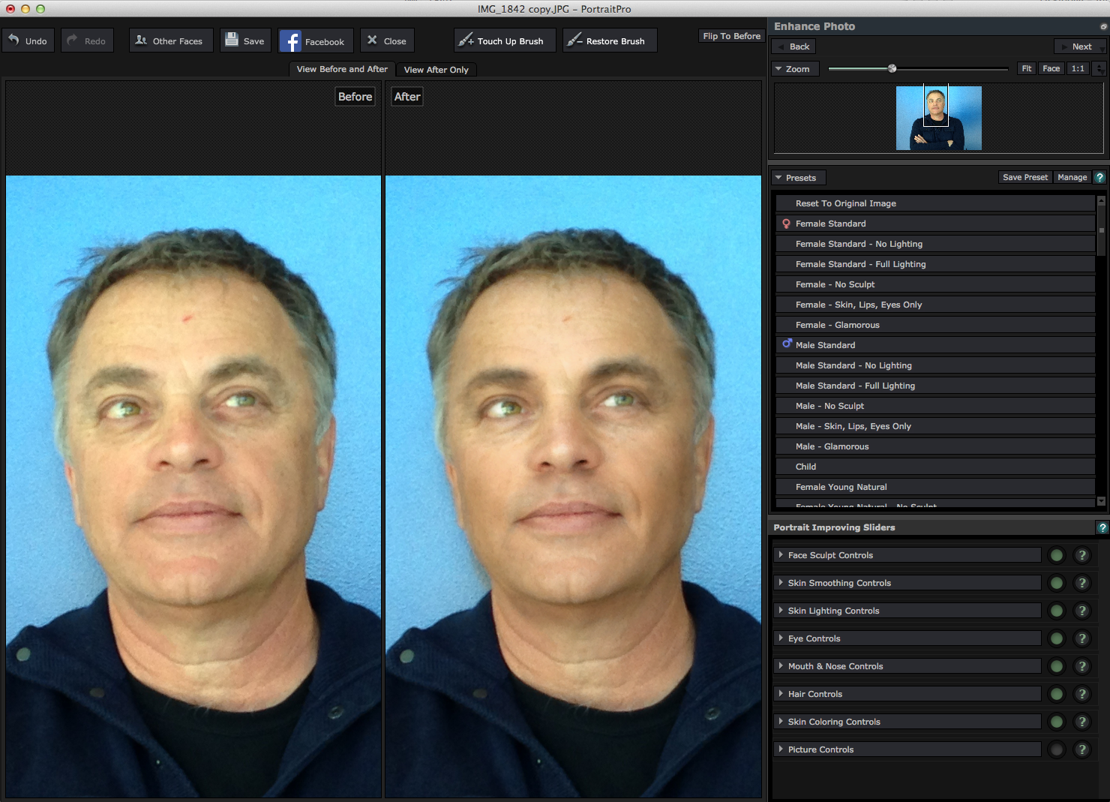Set zoom to 1:1
Viewport: 1110px width, 802px height.
point(1078,68)
